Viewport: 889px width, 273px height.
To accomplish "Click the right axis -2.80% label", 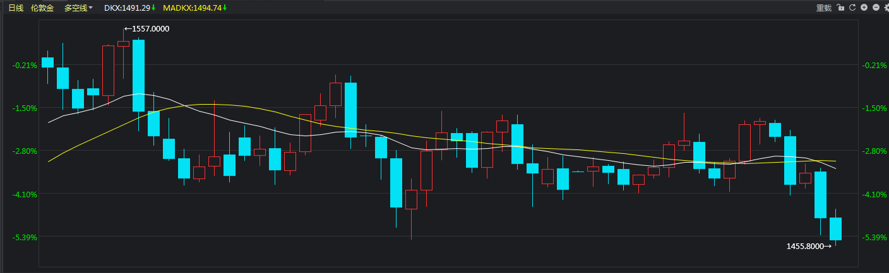I will (875, 151).
